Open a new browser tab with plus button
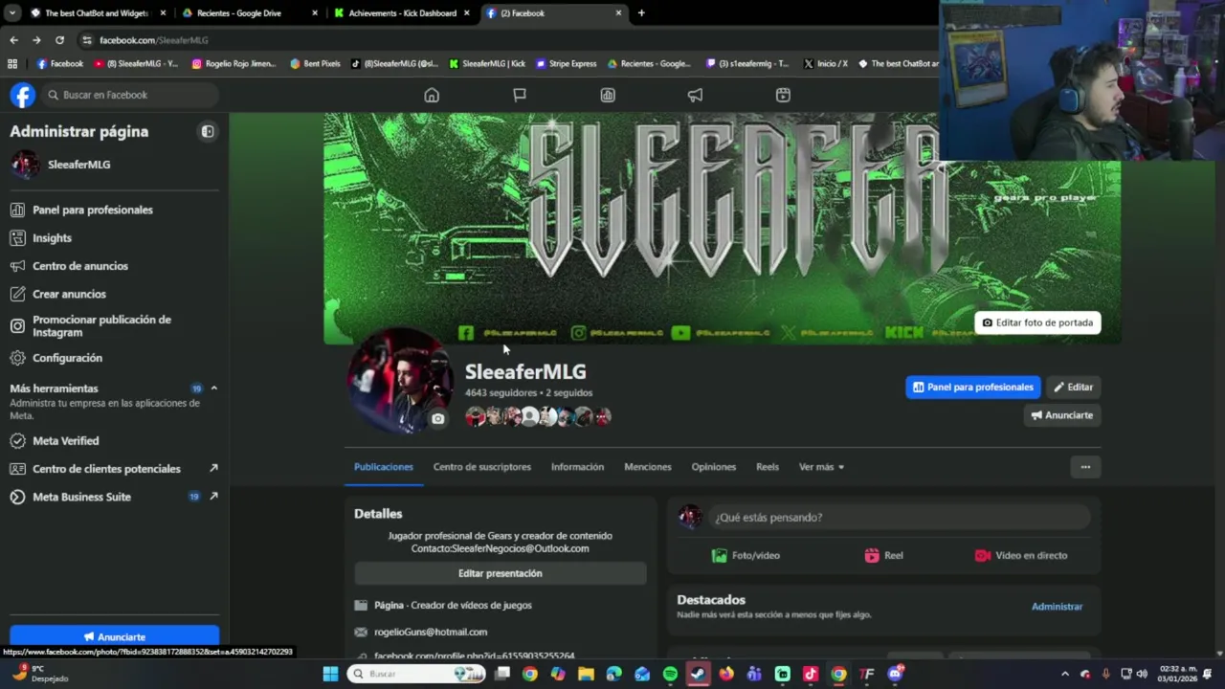Image resolution: width=1225 pixels, height=689 pixels. tap(641, 13)
